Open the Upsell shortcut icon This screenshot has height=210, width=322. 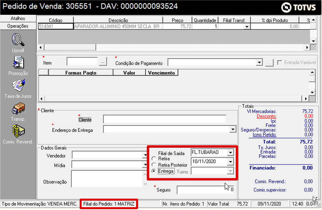[x=18, y=40]
